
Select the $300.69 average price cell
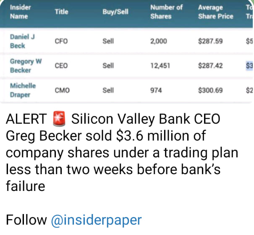[210, 90]
